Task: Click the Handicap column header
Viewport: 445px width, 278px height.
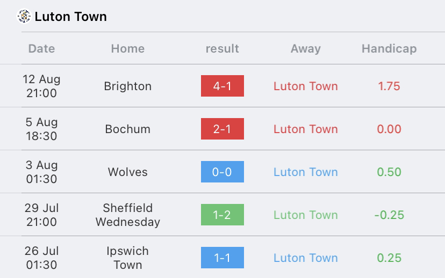Action: [389, 48]
